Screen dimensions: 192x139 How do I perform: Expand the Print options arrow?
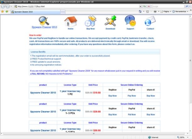[x=159, y=11]
